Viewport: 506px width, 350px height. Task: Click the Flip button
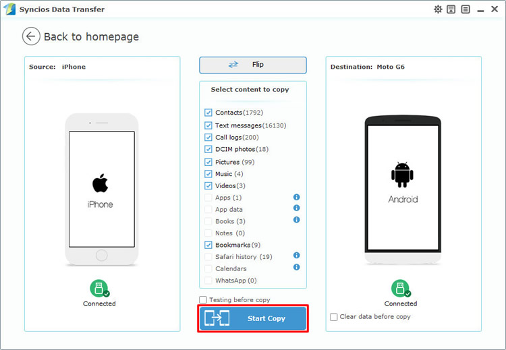tap(253, 65)
